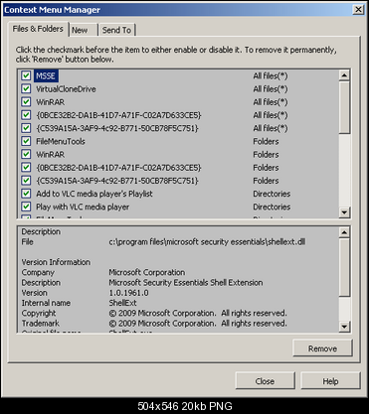Viewport: 369px width, 414px height.
Task: Select {0BCE32B2-DA1B-41D7...} entry for All files
Action: tap(118, 115)
